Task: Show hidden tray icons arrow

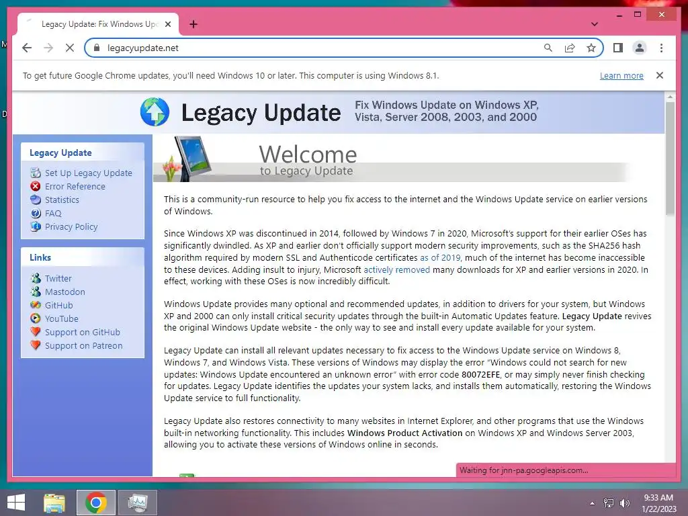Action: [593, 503]
